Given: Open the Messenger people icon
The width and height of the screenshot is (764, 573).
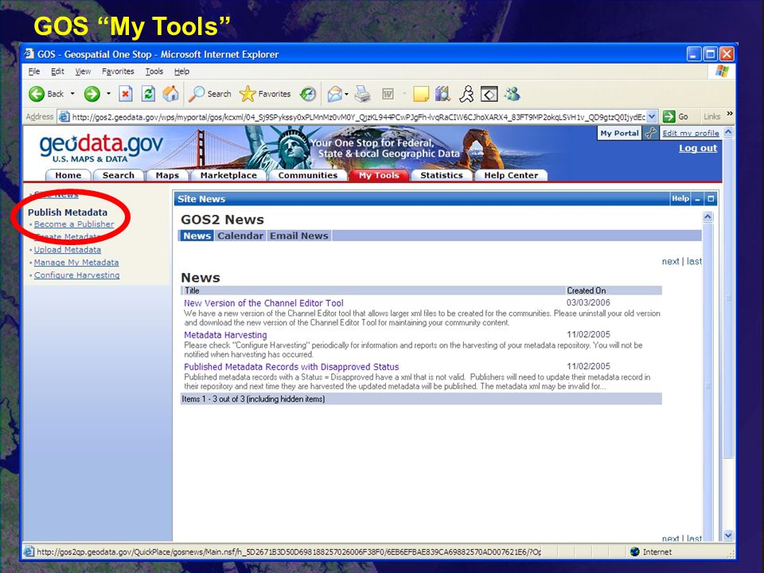Looking at the screenshot, I should [x=512, y=94].
